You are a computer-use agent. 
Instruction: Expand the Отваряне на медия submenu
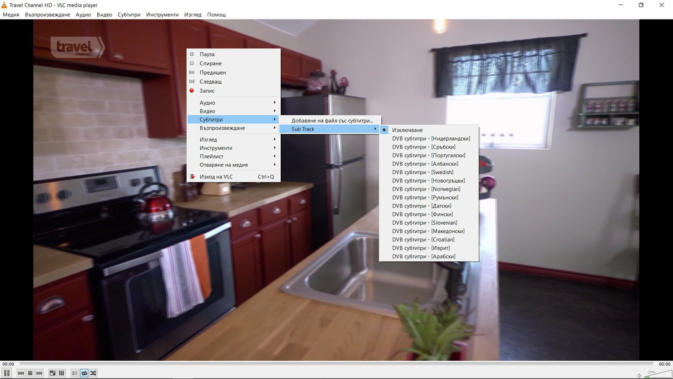233,165
